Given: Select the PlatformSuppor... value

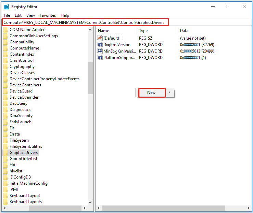Looking at the screenshot, I should point(119,57).
